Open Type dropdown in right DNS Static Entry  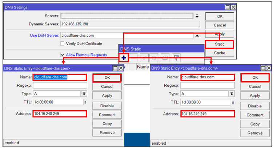point(232,94)
